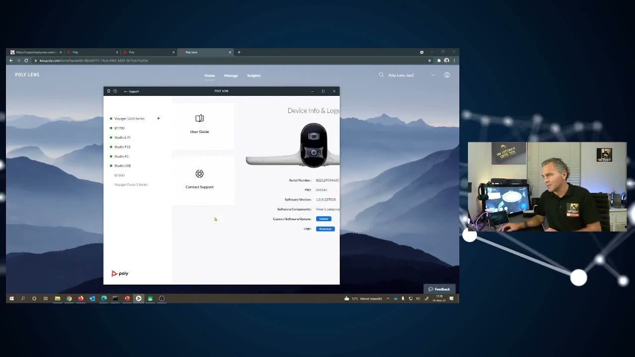Click the browser back arrow
This screenshot has height=357, width=635.
coord(11,60)
